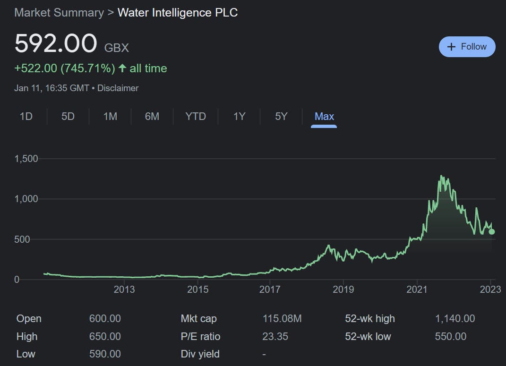Click the plus icon on the Follow button
The height and width of the screenshot is (366, 506).
(x=452, y=46)
